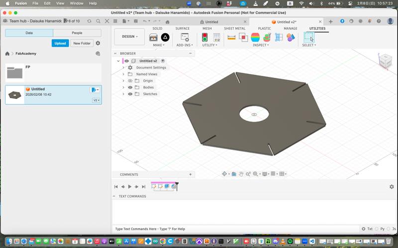Open Notifications bell icon
Image resolution: width=398 pixels, height=248 pixels.
[369, 21]
